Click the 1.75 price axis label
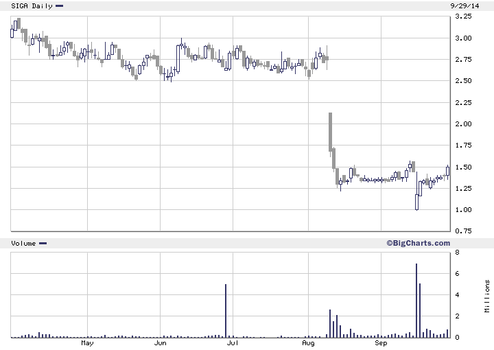The width and height of the screenshot is (494, 350). coord(463,145)
